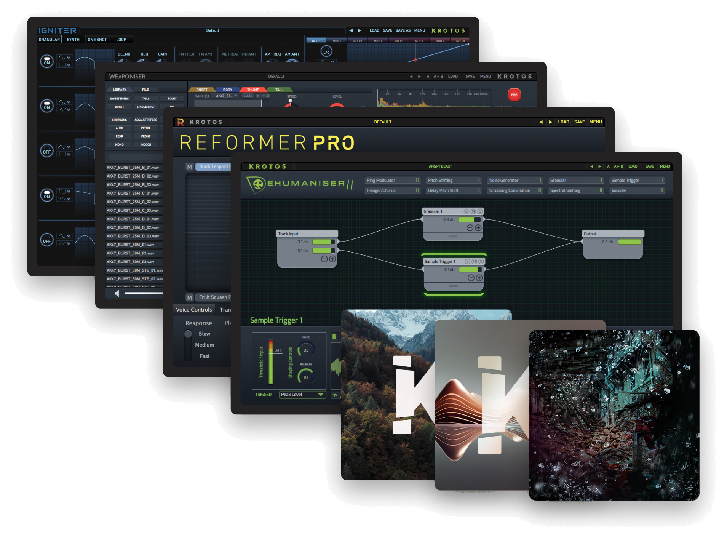Image resolution: width=727 pixels, height=539 pixels.
Task: Click MENU in Dehumaniser header
Action: (x=665, y=166)
